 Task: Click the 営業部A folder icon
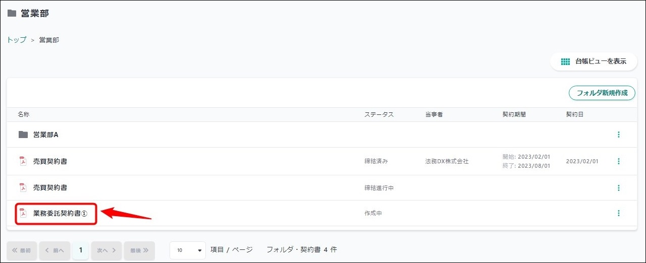[23, 135]
